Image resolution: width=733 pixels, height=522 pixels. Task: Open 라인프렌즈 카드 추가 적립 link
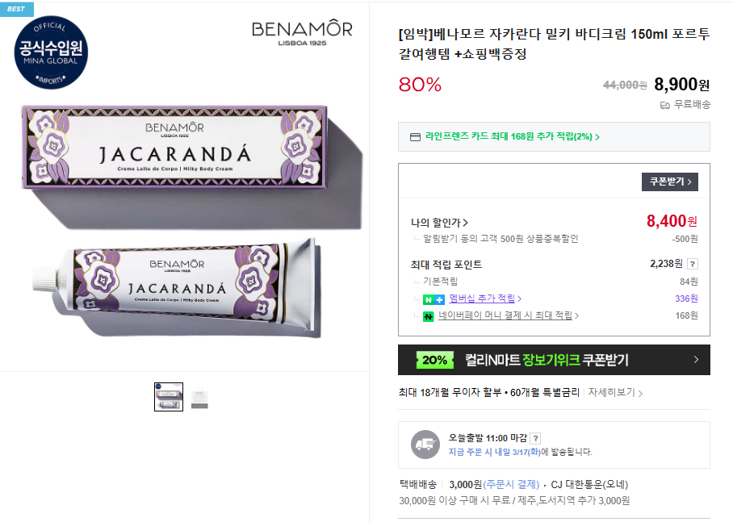click(513, 136)
